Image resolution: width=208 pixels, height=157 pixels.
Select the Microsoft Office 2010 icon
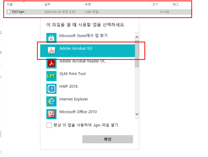coord(51,114)
